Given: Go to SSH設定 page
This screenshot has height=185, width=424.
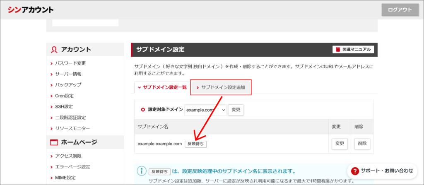Looking at the screenshot, I should (x=64, y=107).
